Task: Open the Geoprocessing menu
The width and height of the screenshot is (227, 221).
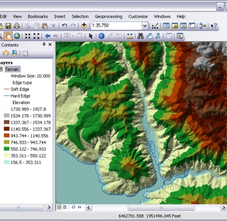Action: (x=108, y=16)
